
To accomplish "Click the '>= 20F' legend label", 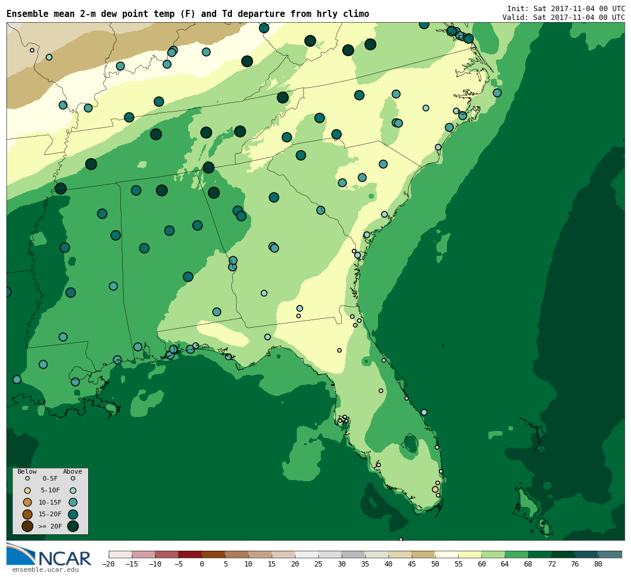I will (50, 526).
